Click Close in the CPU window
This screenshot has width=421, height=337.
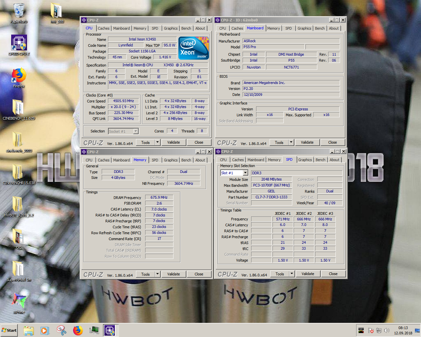(x=199, y=142)
